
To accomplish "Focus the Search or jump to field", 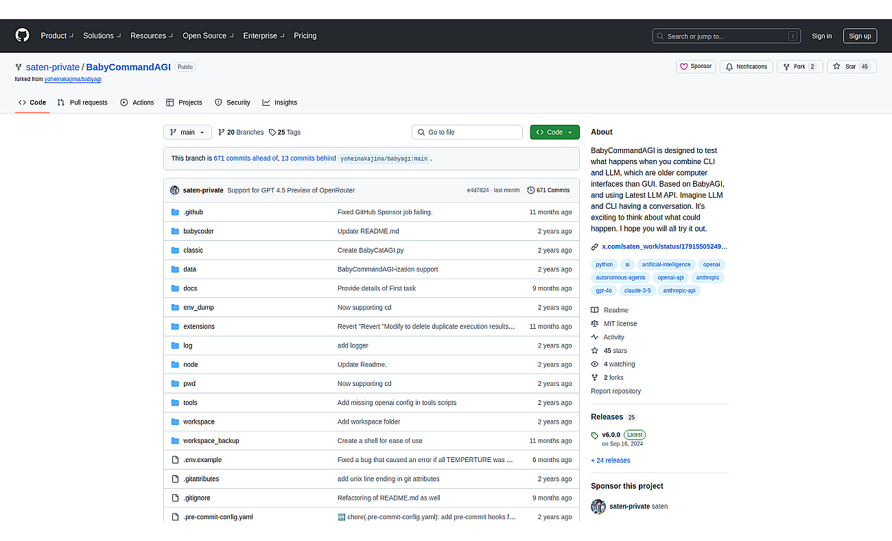I will point(727,36).
